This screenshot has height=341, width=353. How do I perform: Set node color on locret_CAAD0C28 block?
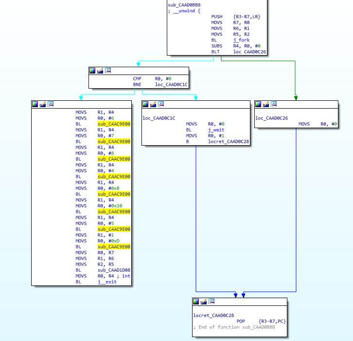(x=196, y=302)
